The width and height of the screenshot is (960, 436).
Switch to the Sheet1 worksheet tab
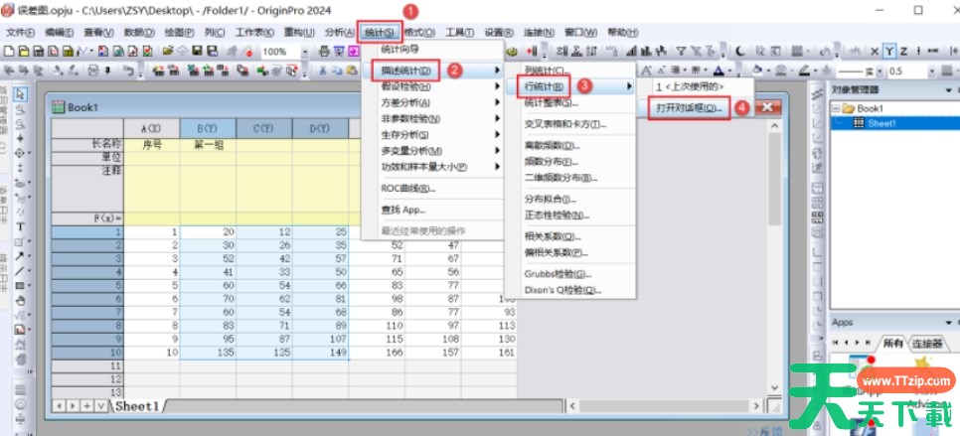click(x=136, y=406)
